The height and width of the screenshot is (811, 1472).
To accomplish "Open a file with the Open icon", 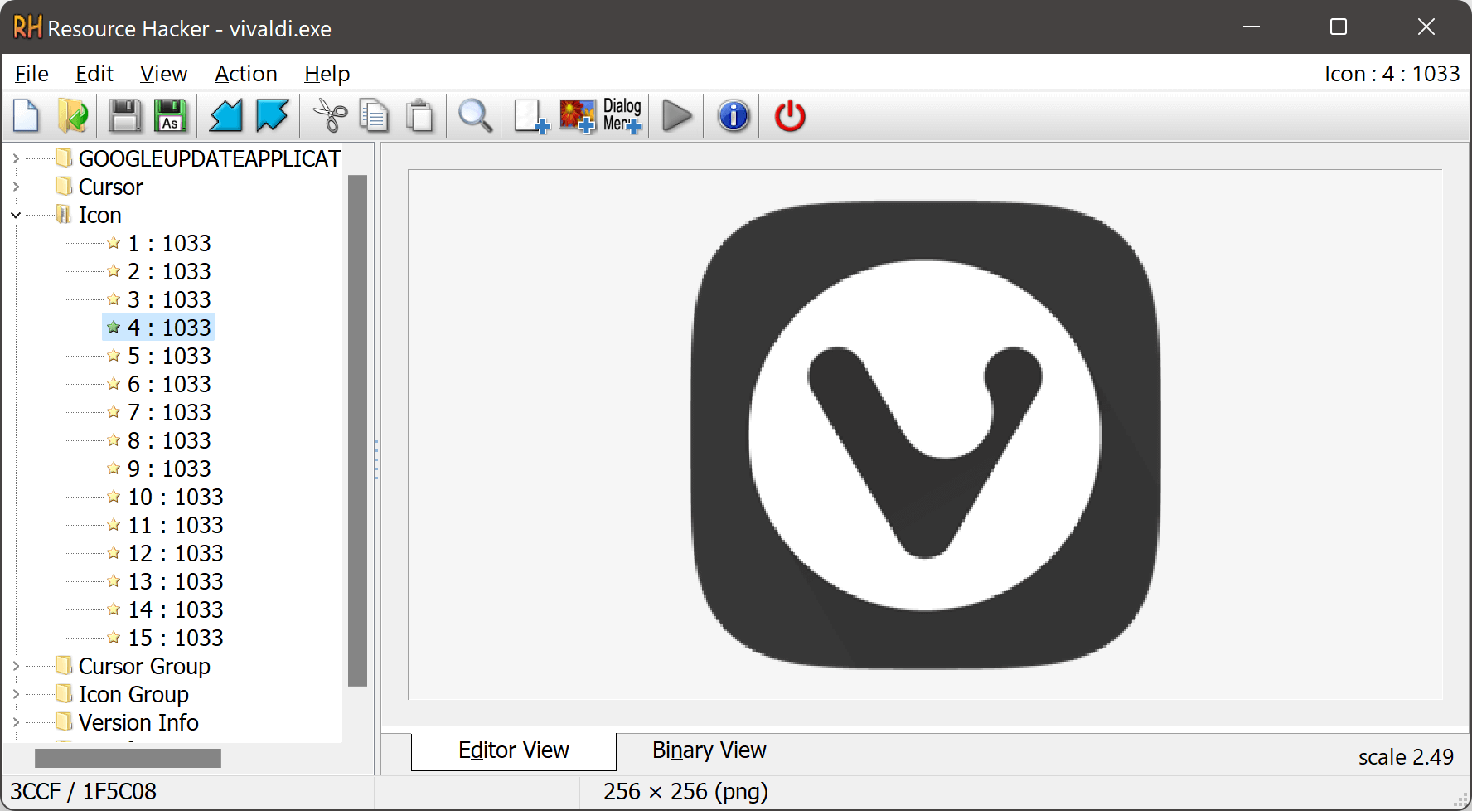I will pyautogui.click(x=73, y=116).
